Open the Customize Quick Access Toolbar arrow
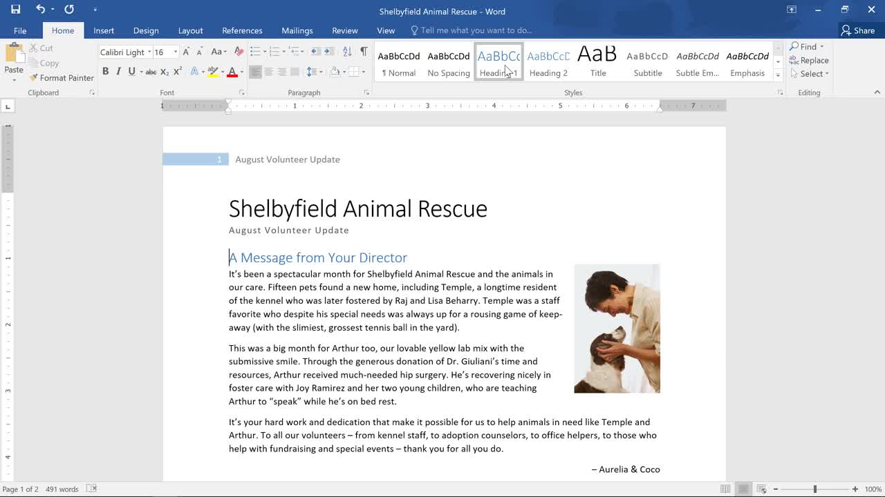This screenshot has height=497, width=885. 95,10
